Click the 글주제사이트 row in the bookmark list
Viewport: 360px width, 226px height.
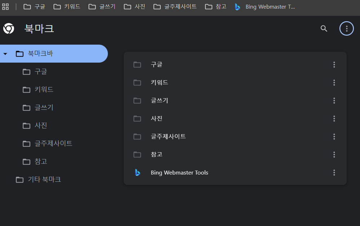pyautogui.click(x=235, y=136)
